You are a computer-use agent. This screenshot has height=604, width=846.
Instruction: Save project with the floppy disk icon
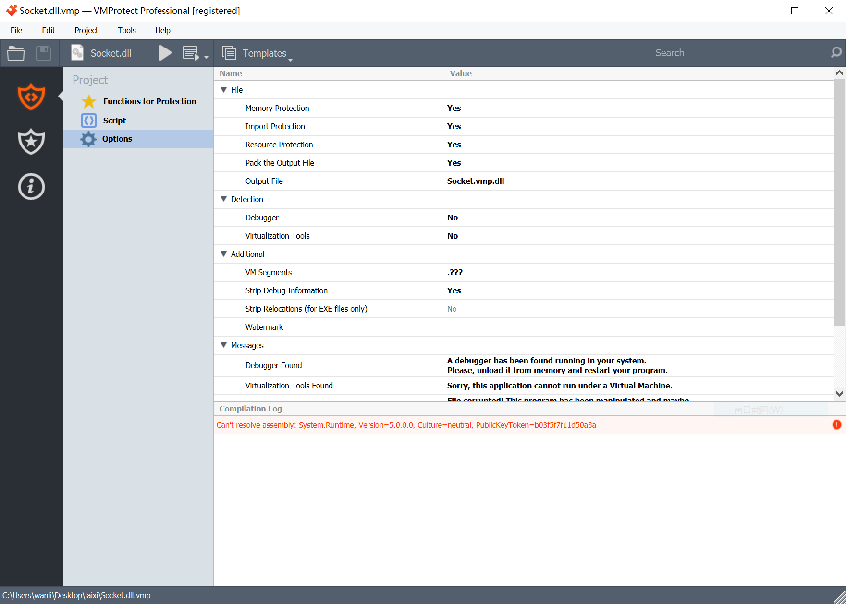point(44,53)
